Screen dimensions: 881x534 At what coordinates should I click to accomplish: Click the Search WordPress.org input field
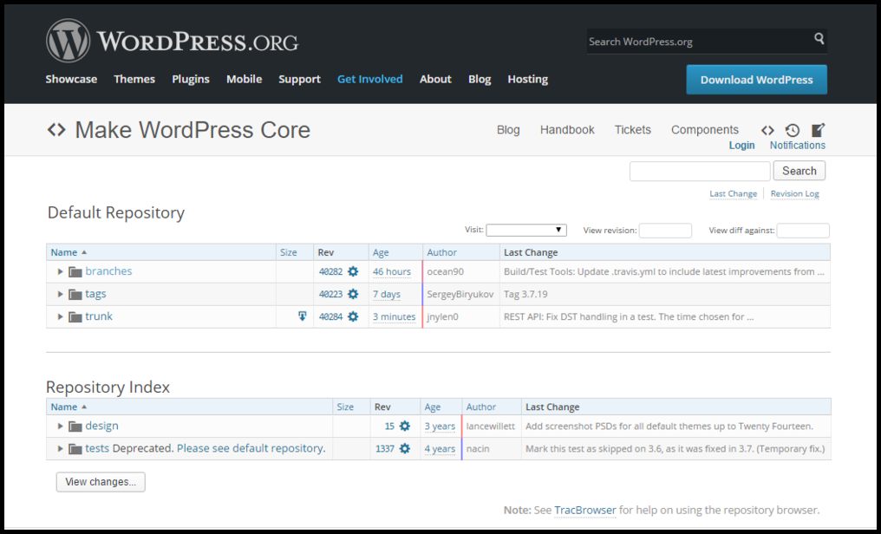tap(699, 41)
